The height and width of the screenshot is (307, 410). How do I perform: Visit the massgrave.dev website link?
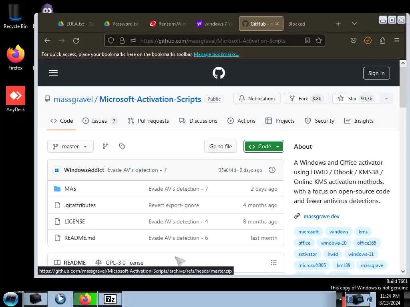322,216
